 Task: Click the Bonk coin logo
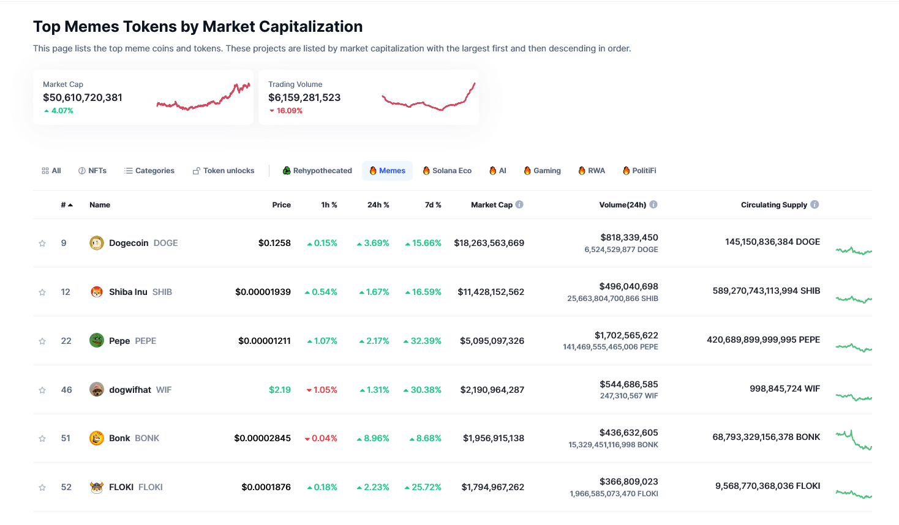pos(97,438)
